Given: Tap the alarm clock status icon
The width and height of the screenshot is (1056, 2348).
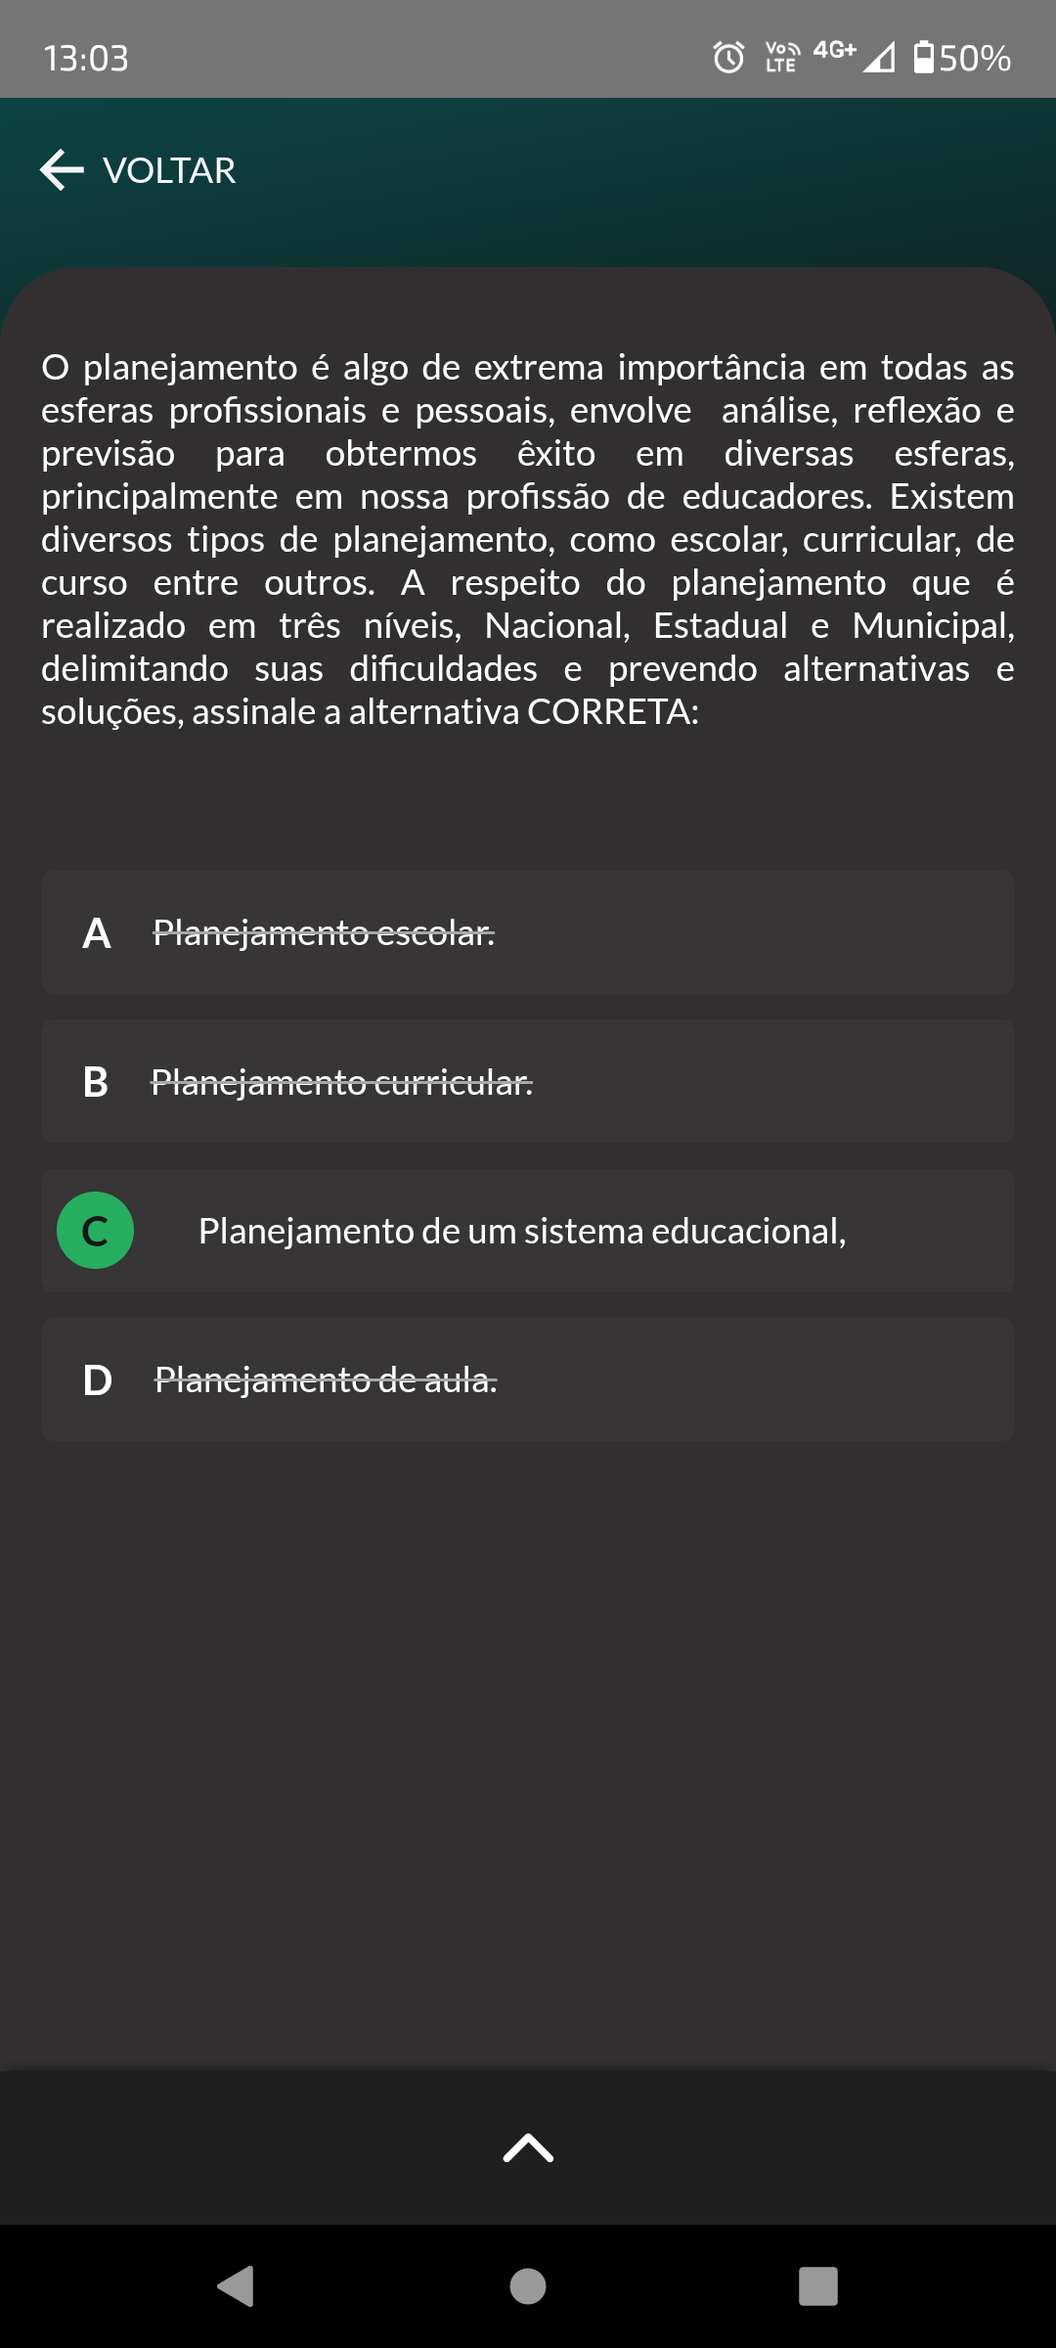Looking at the screenshot, I should [x=728, y=58].
